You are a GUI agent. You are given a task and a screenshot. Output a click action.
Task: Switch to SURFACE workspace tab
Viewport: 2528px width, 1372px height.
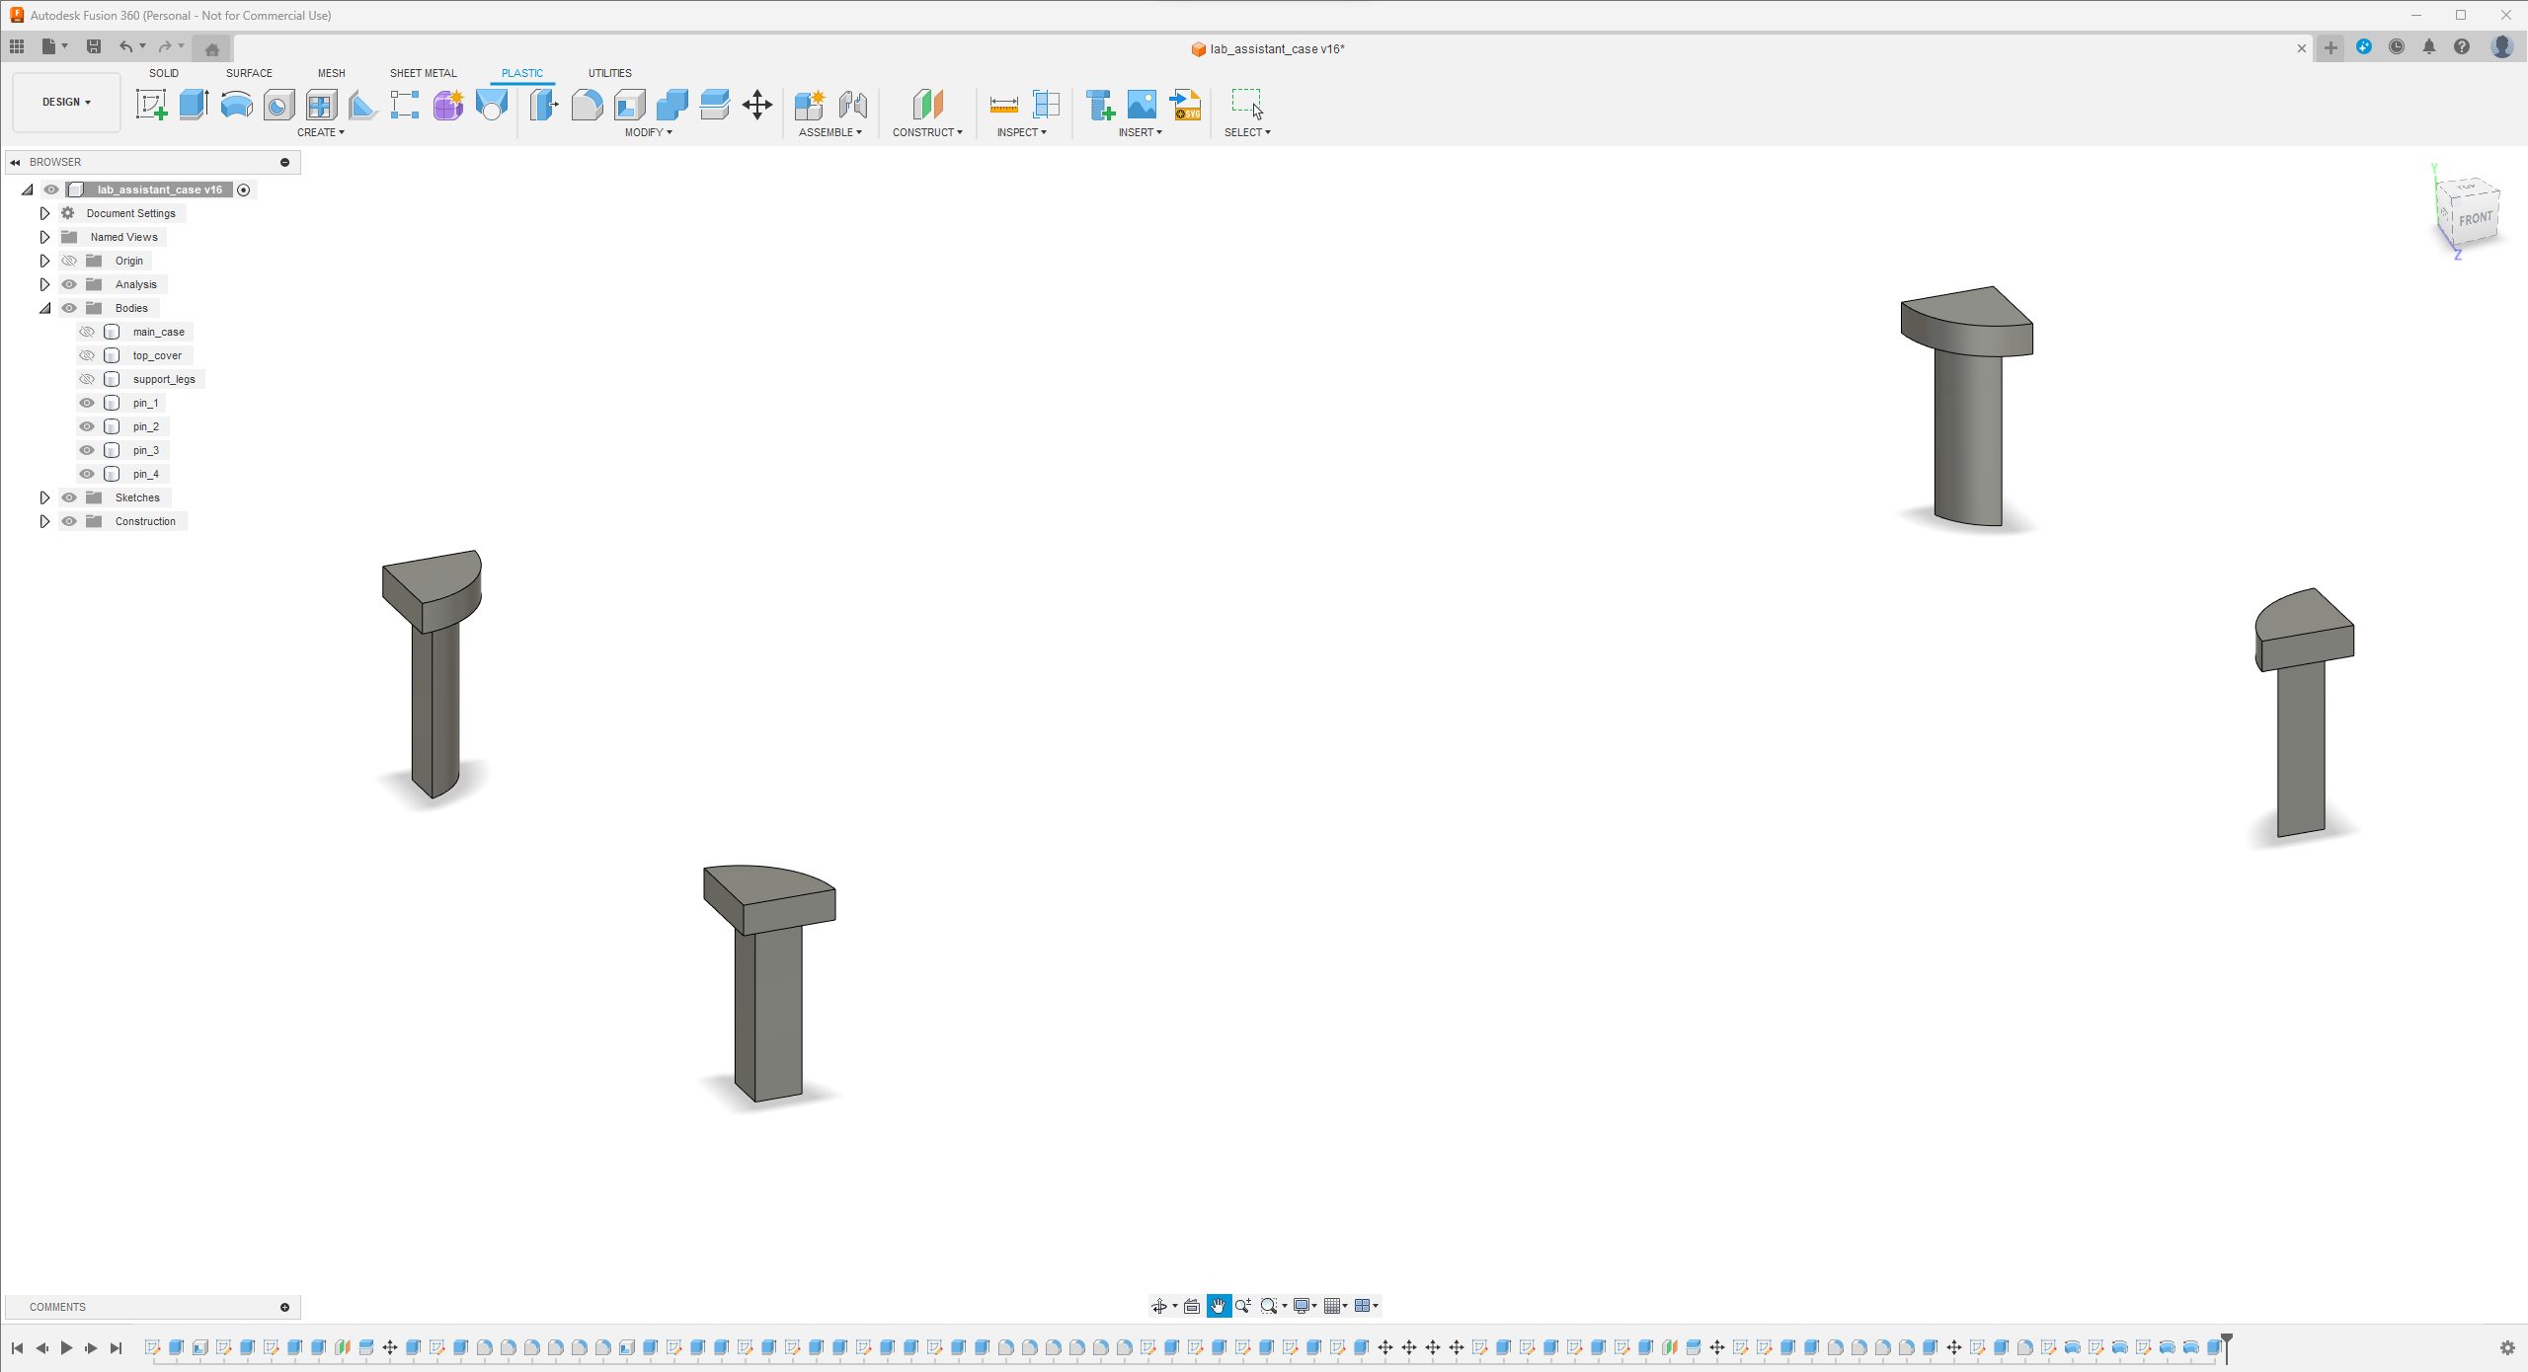point(249,73)
